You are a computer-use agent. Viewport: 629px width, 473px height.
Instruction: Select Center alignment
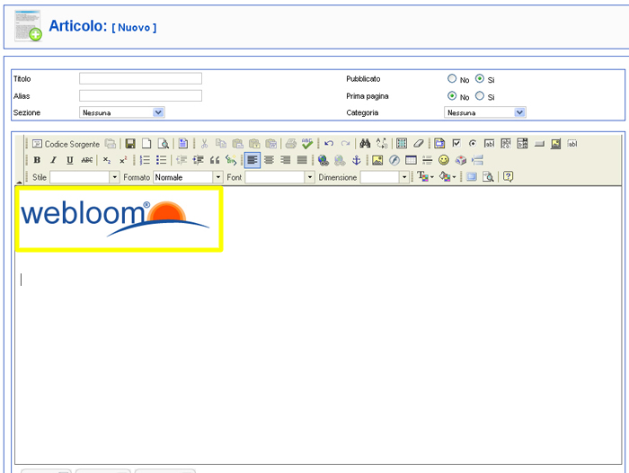(269, 160)
